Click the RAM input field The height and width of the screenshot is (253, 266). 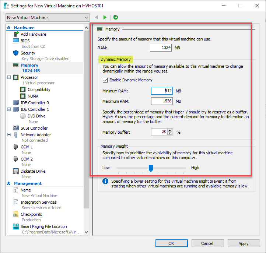pyautogui.click(x=161, y=48)
